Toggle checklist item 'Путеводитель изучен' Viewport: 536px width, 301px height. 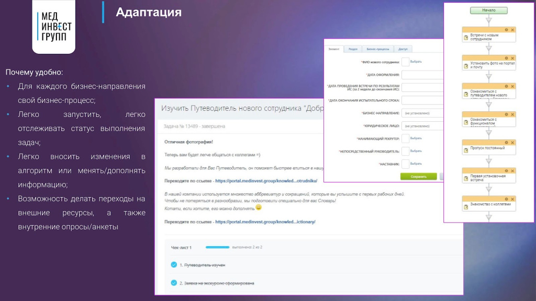click(x=174, y=265)
